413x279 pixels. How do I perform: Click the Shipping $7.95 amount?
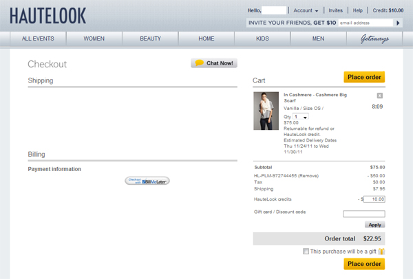coord(379,189)
